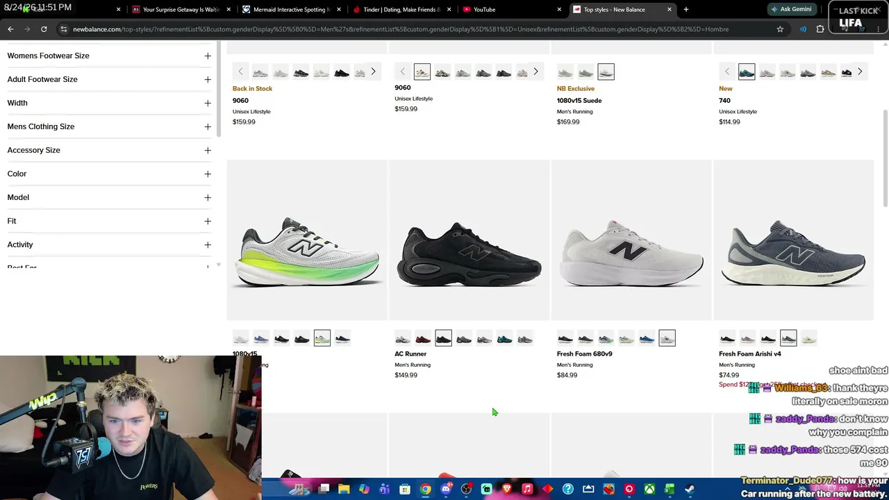Expand the Womens Footwear Size filter
The width and height of the screenshot is (889, 500).
(x=109, y=56)
